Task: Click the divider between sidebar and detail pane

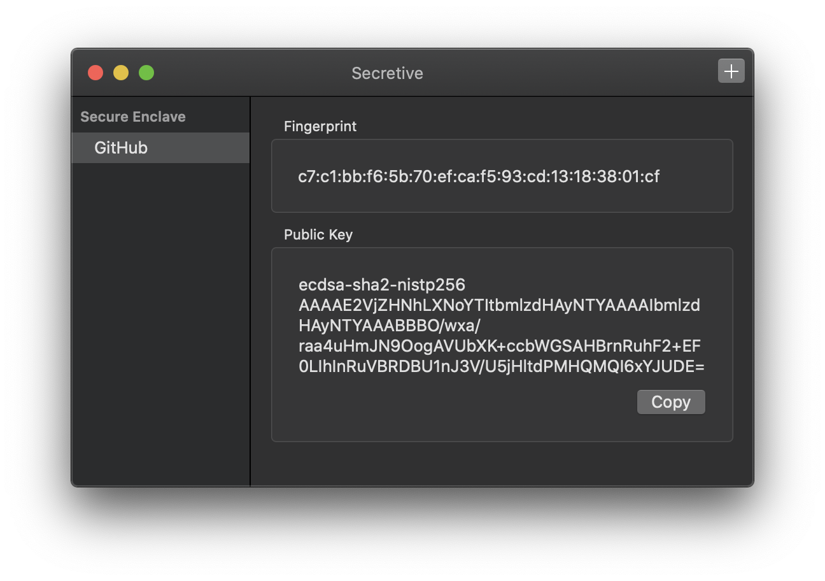Action: click(250, 287)
